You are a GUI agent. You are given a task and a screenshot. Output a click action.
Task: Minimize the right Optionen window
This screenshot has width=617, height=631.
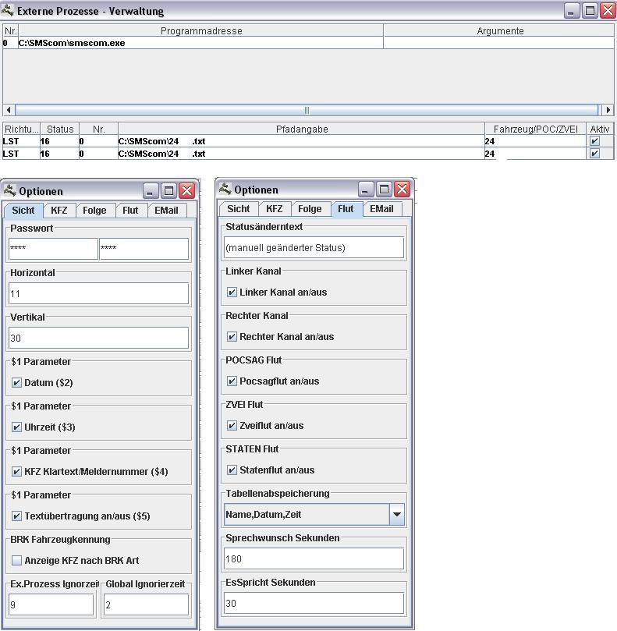tap(366, 190)
